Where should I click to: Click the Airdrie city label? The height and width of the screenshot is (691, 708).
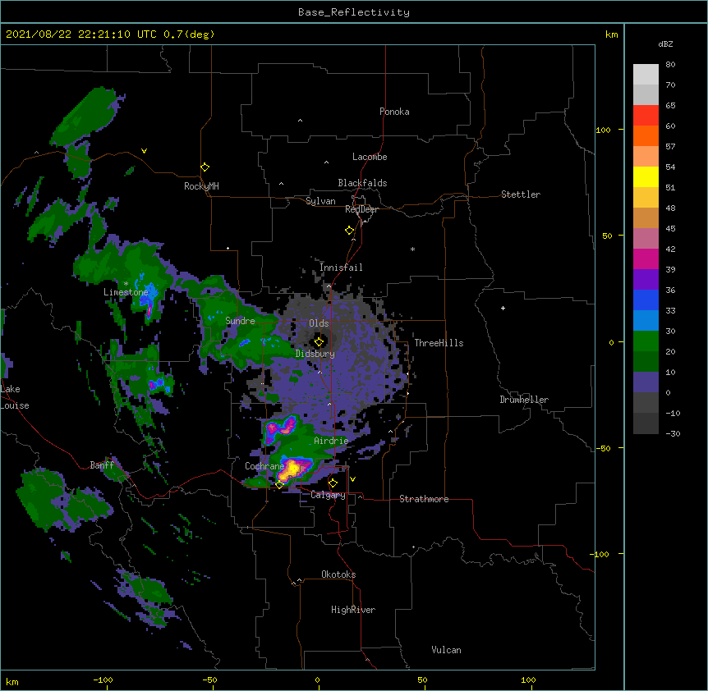(331, 441)
